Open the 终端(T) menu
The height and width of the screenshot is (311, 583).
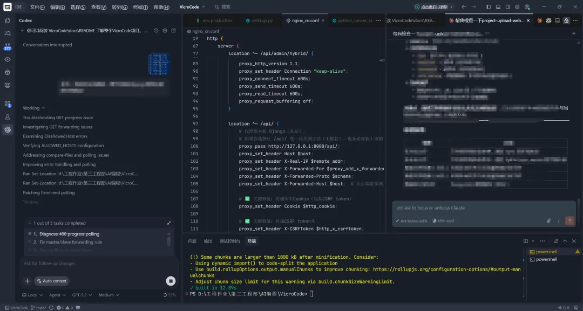coord(140,7)
